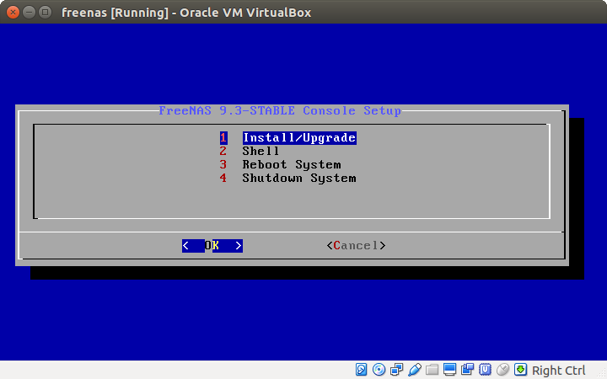The width and height of the screenshot is (607, 379).
Task: Click the OK button
Action: point(212,246)
